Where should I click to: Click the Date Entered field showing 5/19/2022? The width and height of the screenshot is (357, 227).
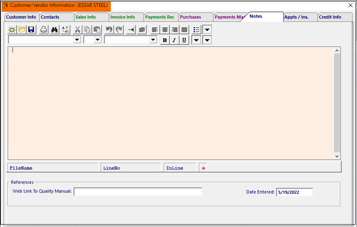294,192
